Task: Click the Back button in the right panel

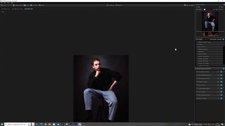Action: point(198,7)
